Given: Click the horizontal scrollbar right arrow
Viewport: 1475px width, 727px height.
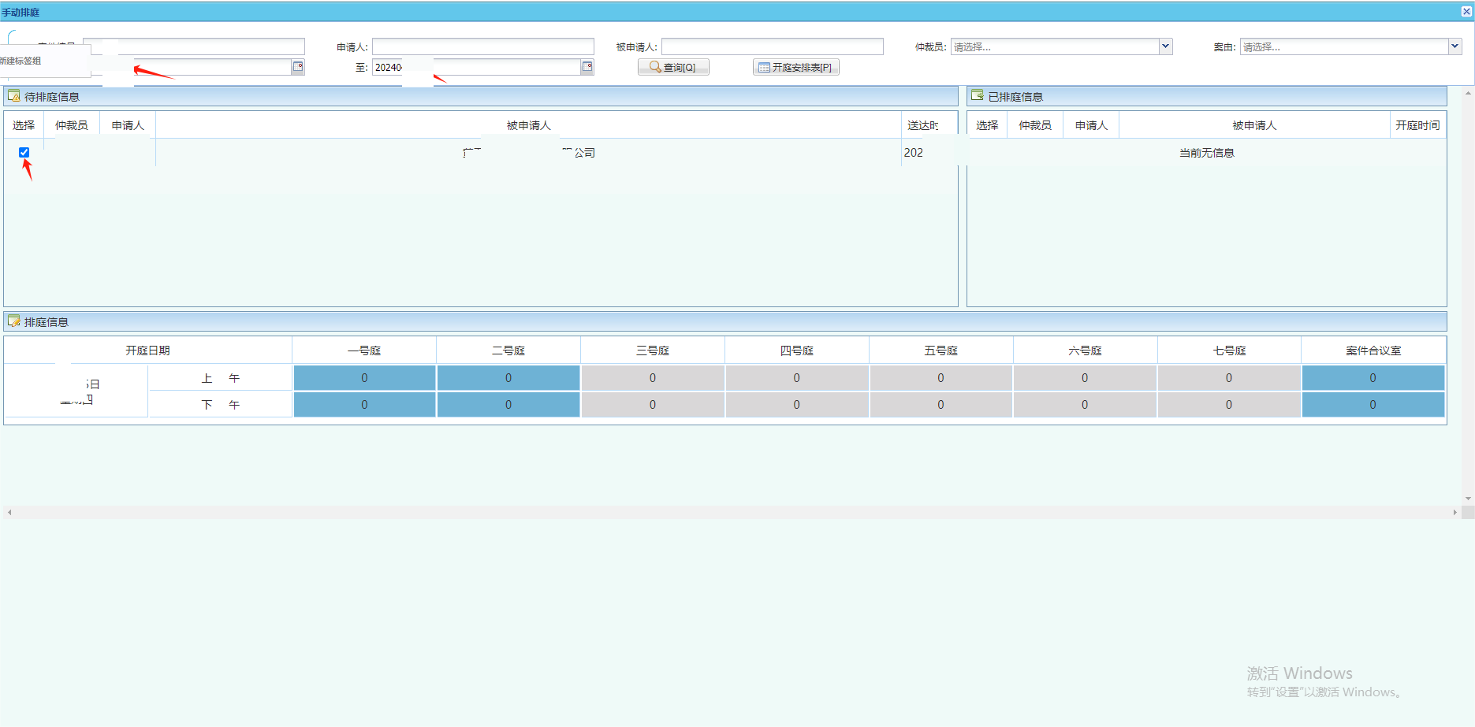Looking at the screenshot, I should 1455,512.
